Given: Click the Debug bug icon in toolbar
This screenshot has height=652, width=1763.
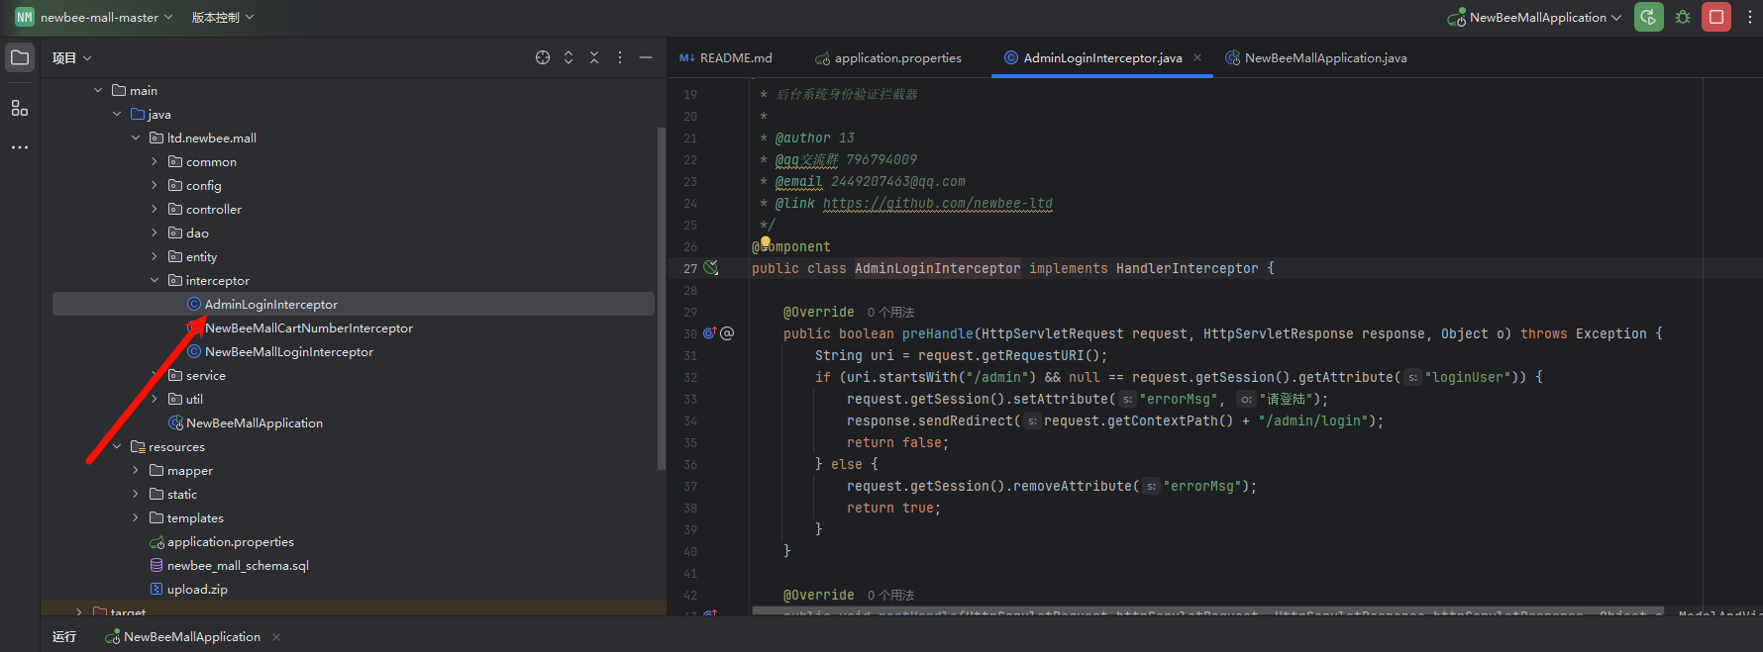Looking at the screenshot, I should [x=1682, y=18].
